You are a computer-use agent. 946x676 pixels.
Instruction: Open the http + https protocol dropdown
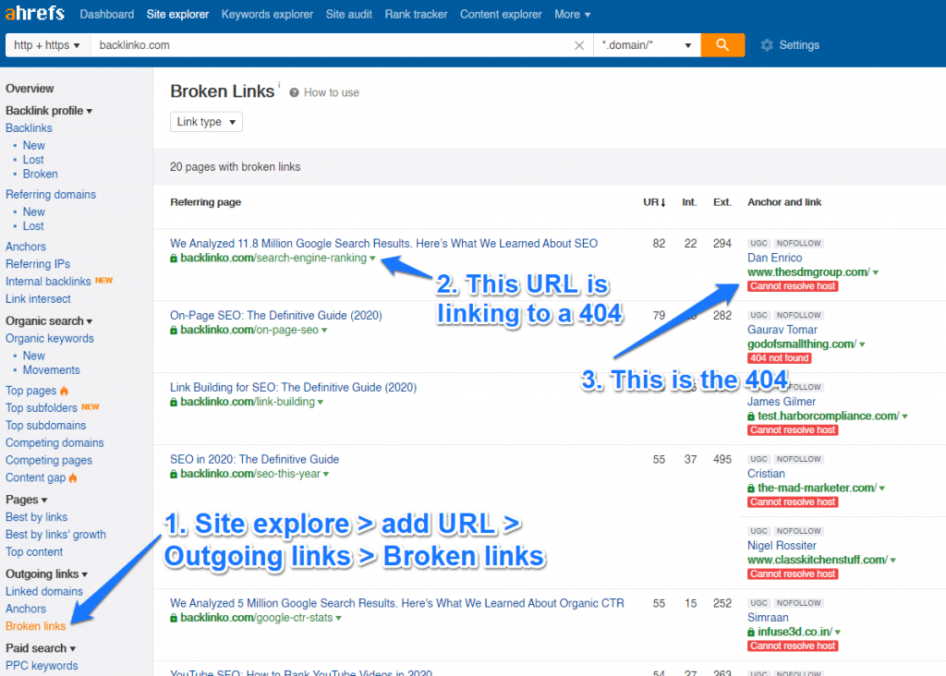[x=47, y=45]
